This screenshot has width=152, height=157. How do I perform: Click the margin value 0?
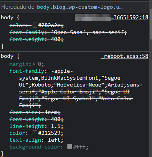coord(40,64)
